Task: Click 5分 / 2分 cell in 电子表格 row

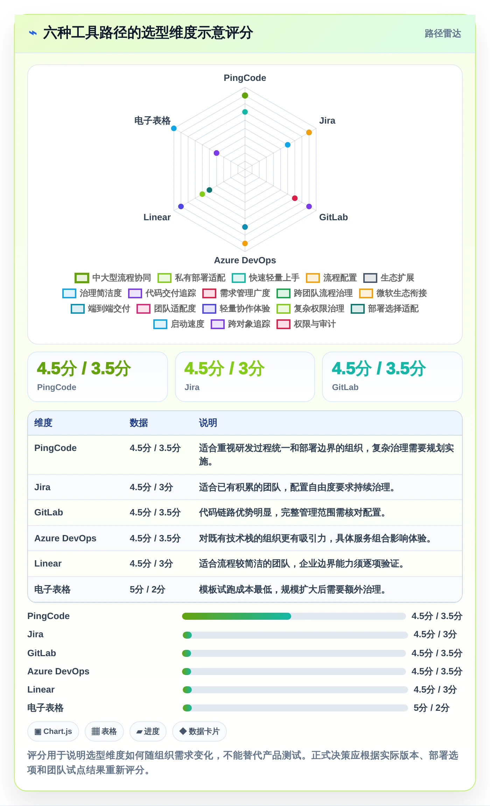Action: pyautogui.click(x=147, y=589)
